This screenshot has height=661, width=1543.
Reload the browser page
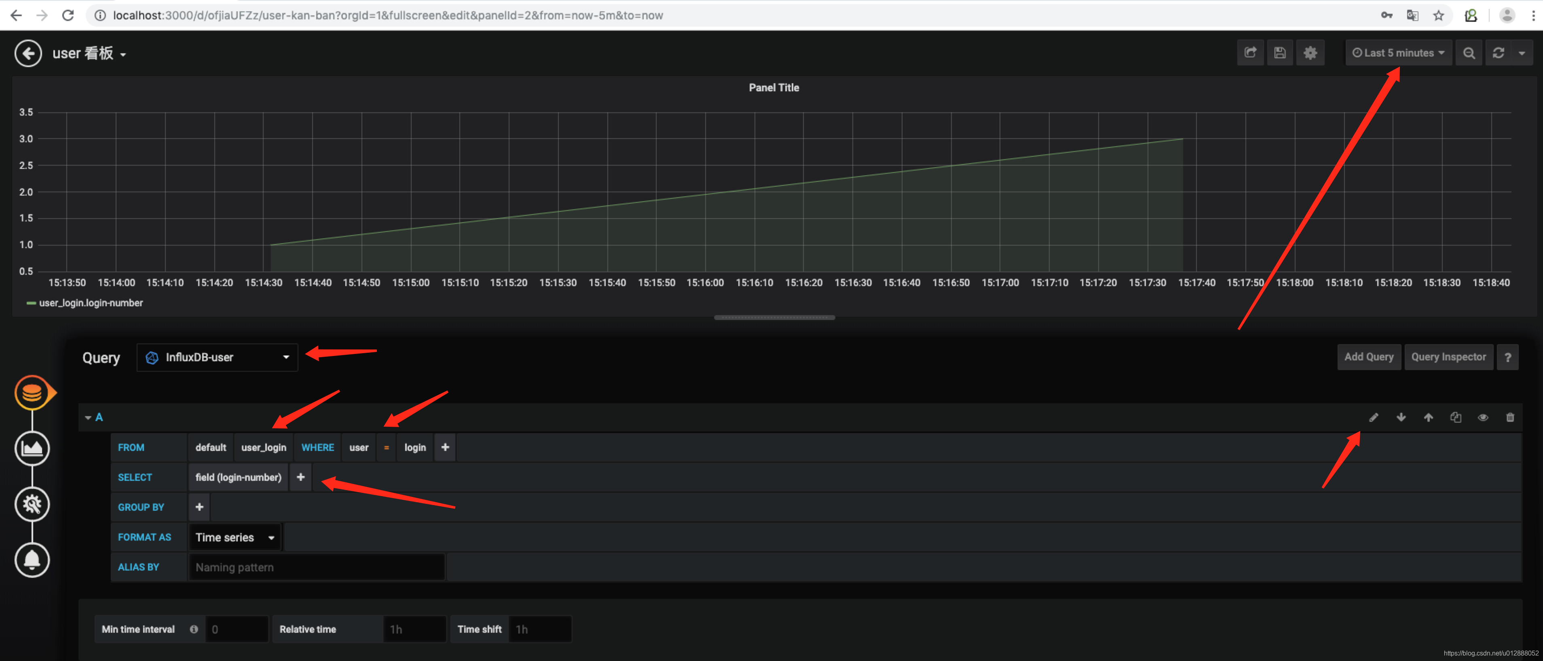click(68, 16)
